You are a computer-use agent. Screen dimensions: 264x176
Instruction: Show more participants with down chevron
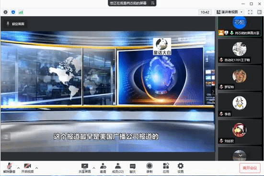click(x=241, y=155)
